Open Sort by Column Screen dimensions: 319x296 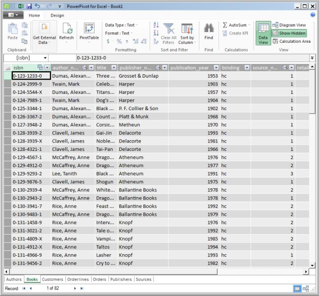point(187,33)
